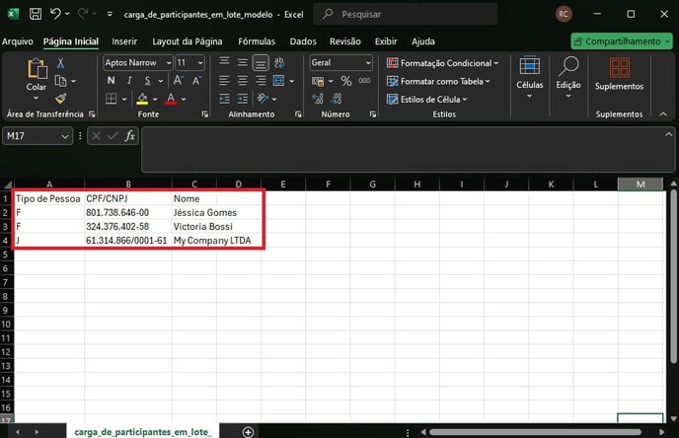Image resolution: width=679 pixels, height=438 pixels.
Task: Select the carga_de_participantes_em_lote_ sheet tab
Action: 143,432
